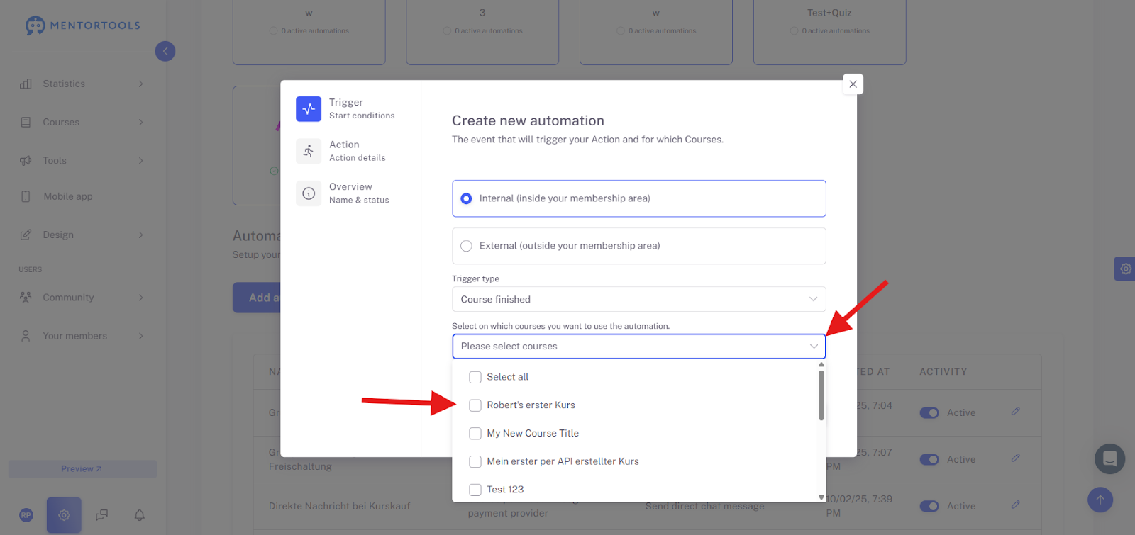Viewport: 1135px width, 535px height.
Task: Open the notifications bell
Action: tap(140, 515)
